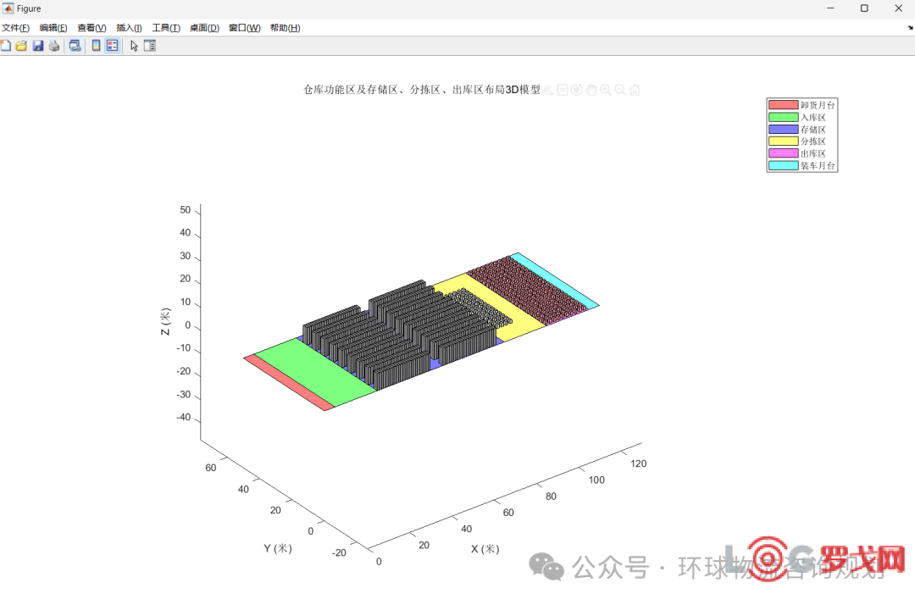The width and height of the screenshot is (915, 605).
Task: Restore the view with the home icon
Action: [x=635, y=90]
